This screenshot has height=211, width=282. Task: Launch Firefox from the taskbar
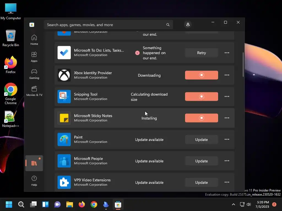(x=82, y=204)
